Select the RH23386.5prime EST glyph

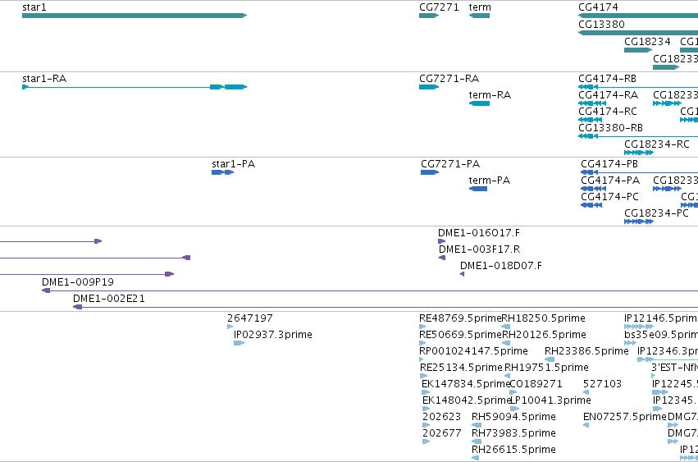tap(550, 359)
